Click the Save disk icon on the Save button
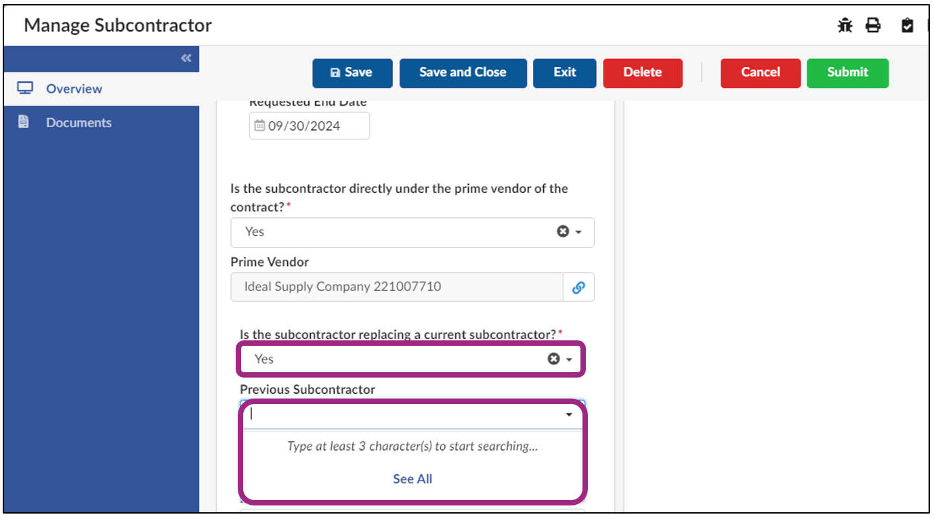The image size is (934, 519). click(336, 72)
